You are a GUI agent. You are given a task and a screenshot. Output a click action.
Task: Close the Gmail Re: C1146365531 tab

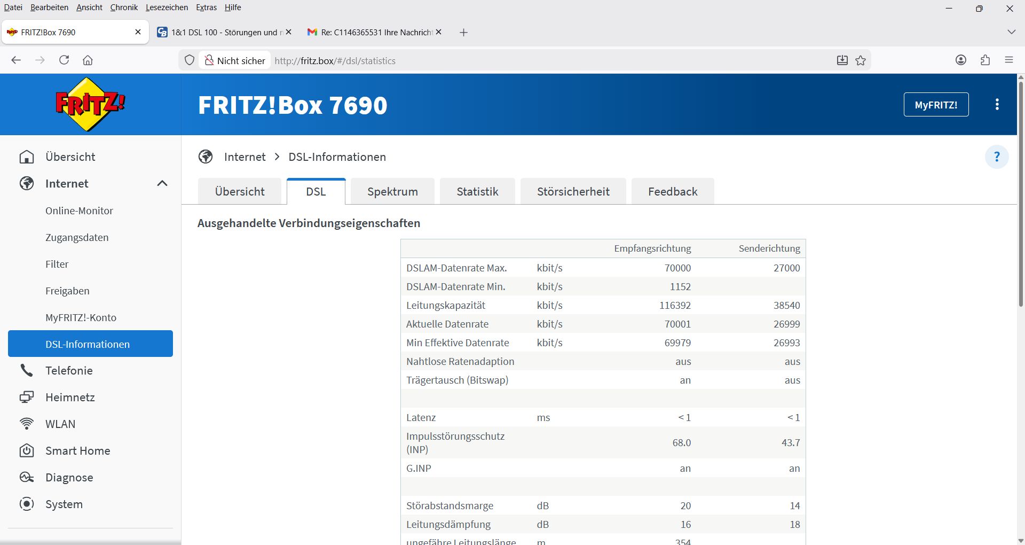439,32
